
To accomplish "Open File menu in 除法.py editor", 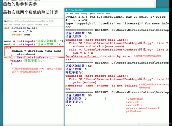I will tap(6, 25).
